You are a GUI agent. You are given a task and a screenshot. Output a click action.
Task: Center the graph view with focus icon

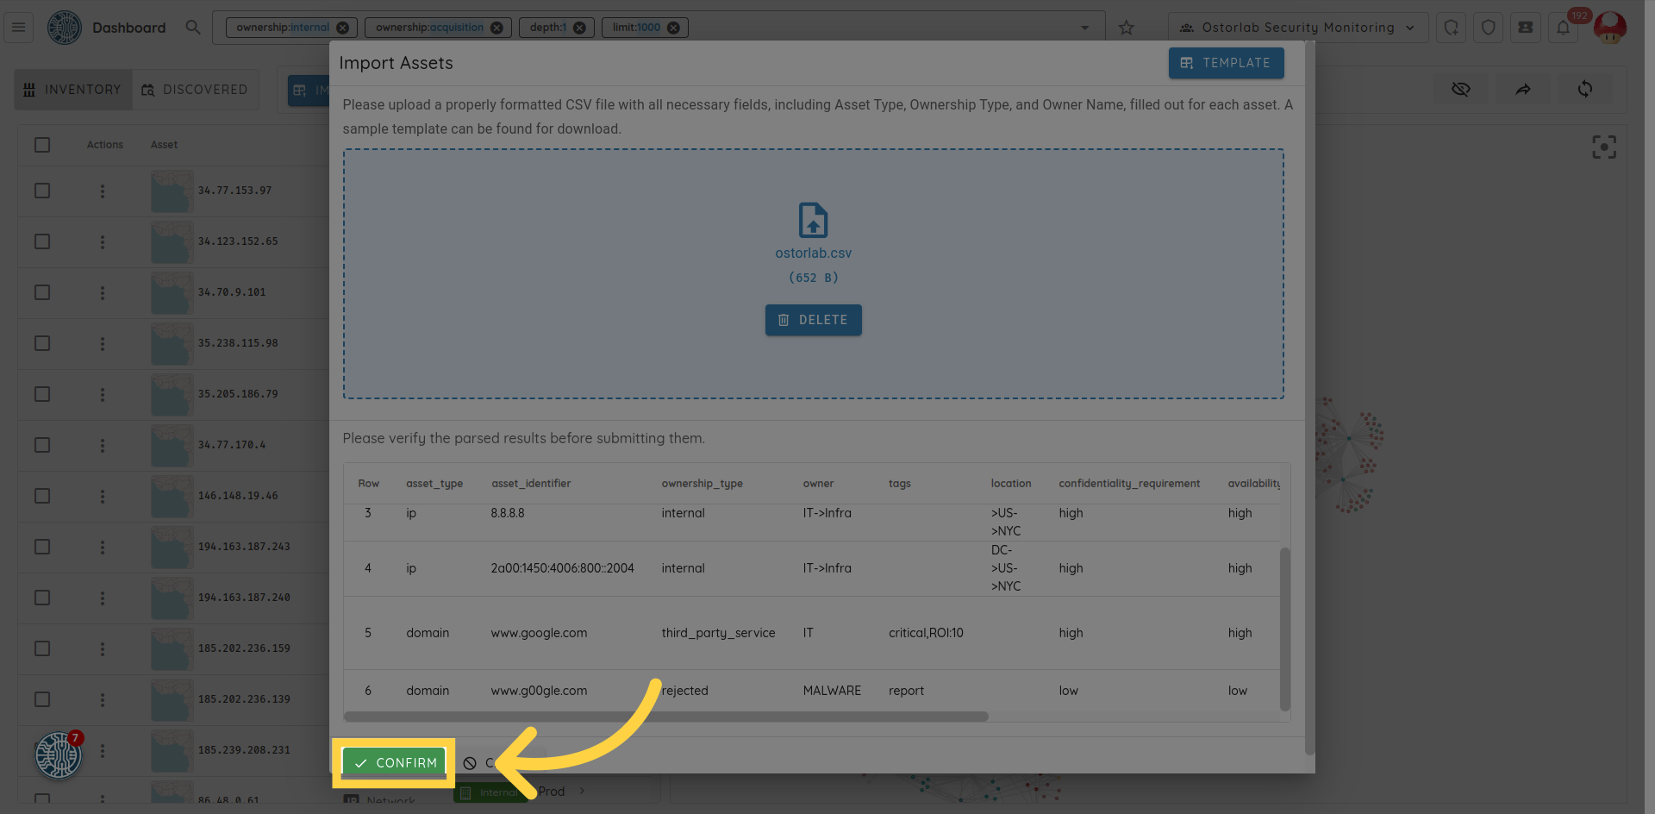tap(1603, 147)
